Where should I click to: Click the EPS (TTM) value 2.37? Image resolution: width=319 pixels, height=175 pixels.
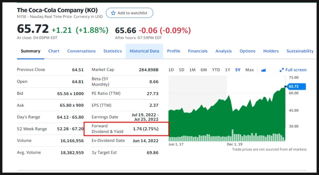154,105
